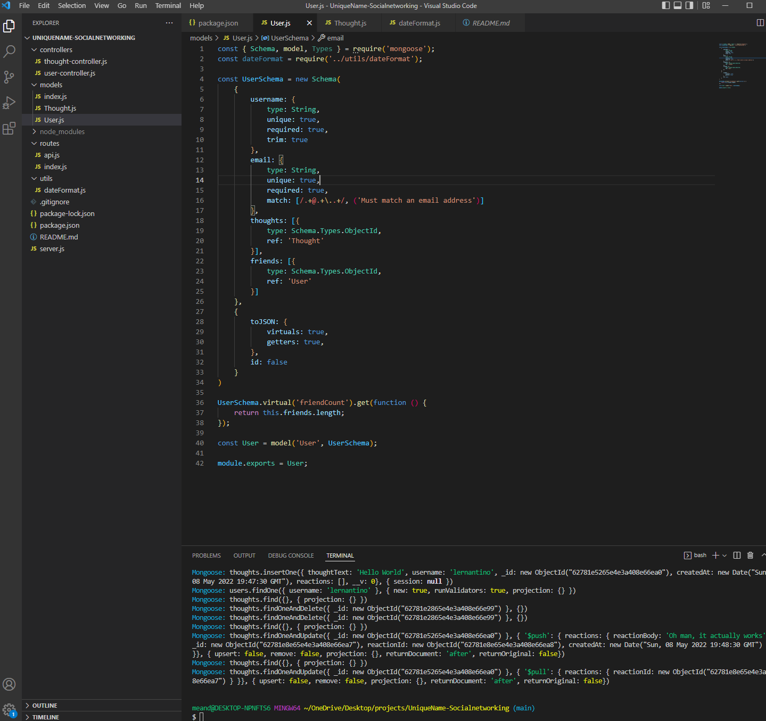Open the Terminal menu in the menu bar
The width and height of the screenshot is (766, 721).
click(168, 5)
